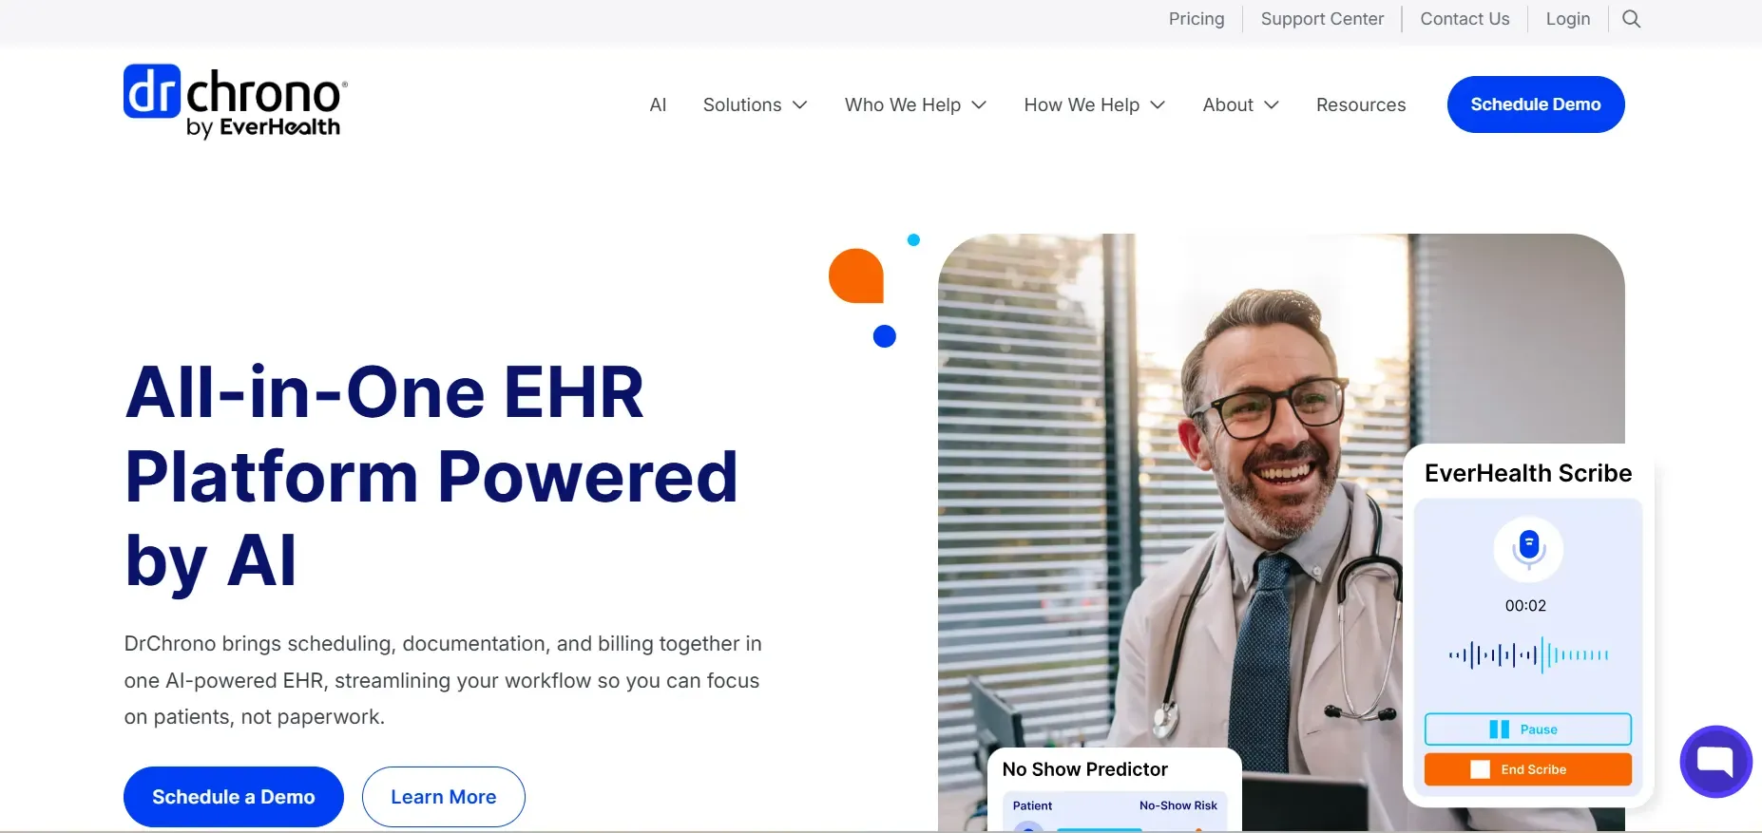Click the Login link
The height and width of the screenshot is (833, 1762).
(x=1568, y=19)
